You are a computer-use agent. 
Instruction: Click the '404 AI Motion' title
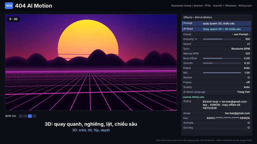(x=34, y=6)
